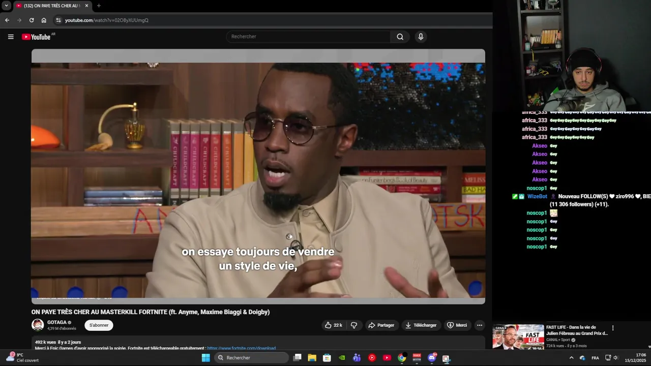Open the GOTAGA channel avatar
The image size is (651, 366).
pos(38,325)
